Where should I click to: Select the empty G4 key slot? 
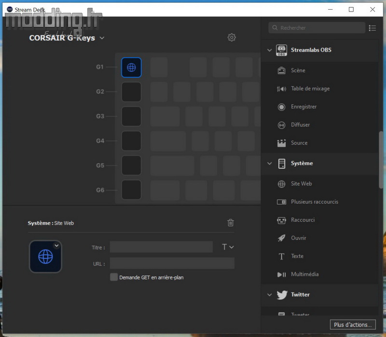tap(131, 141)
